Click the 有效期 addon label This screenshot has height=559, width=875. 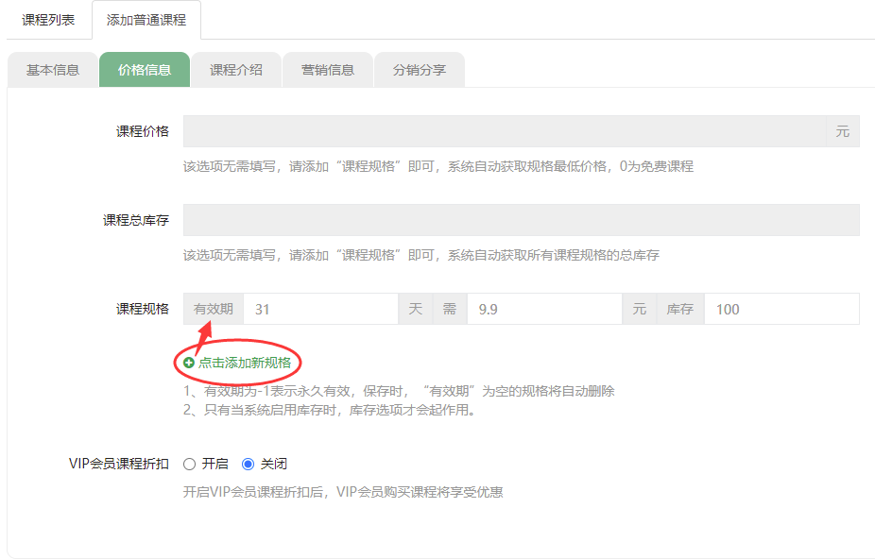pyautogui.click(x=214, y=309)
